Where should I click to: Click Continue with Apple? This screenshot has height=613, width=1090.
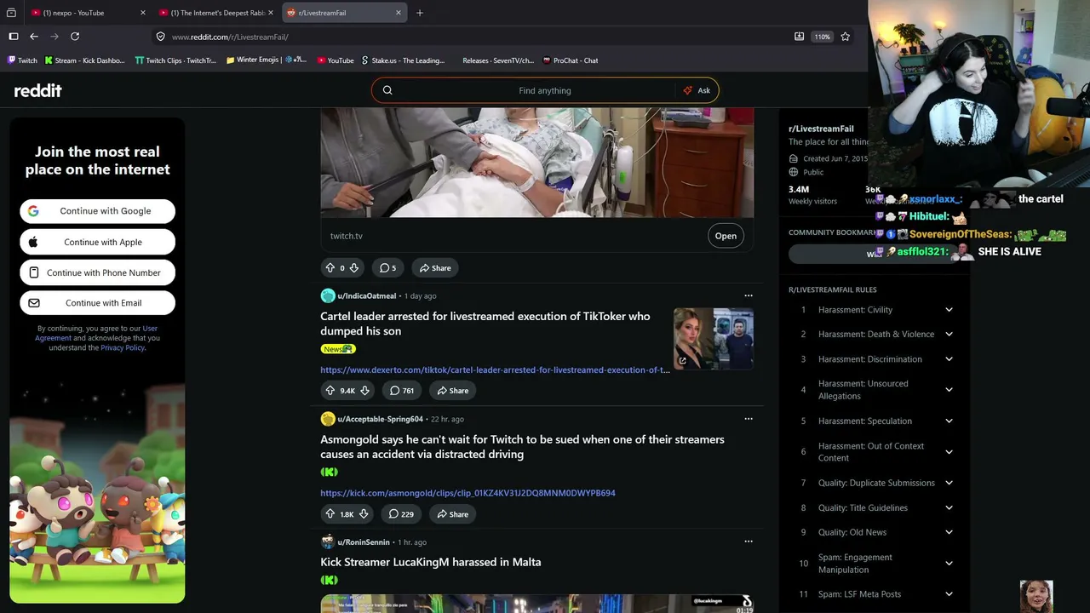(x=98, y=242)
